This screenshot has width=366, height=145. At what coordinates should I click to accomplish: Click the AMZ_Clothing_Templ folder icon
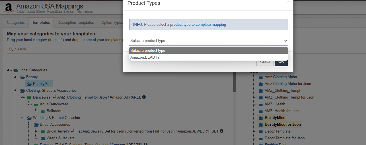click(261, 91)
